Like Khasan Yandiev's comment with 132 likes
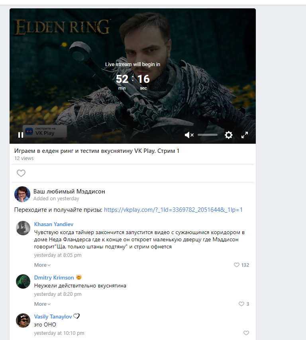The width and height of the screenshot is (306, 340). (x=241, y=265)
